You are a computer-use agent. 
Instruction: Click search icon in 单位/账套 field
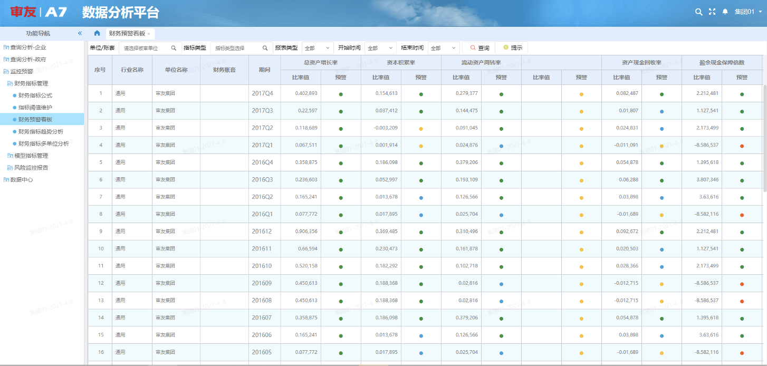pyautogui.click(x=174, y=48)
